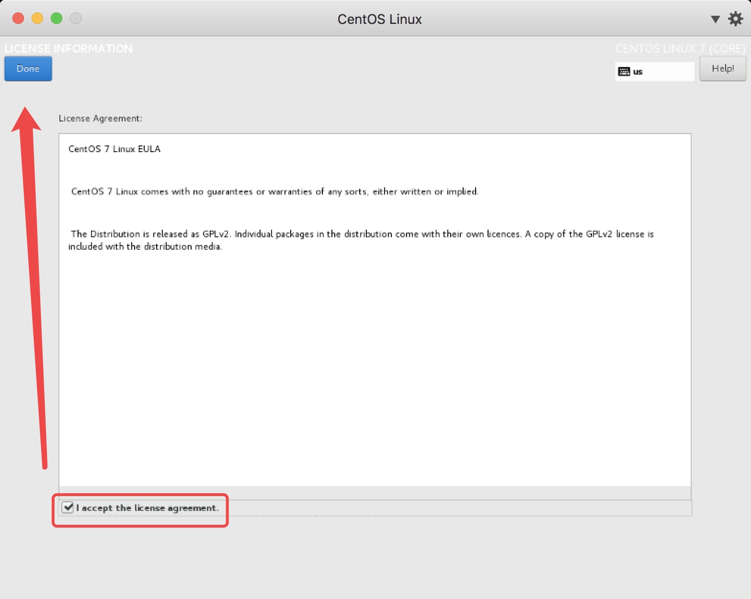Click the "Distribution is released as GPLv2" paragraph
Screen dimensions: 751x599
361,240
